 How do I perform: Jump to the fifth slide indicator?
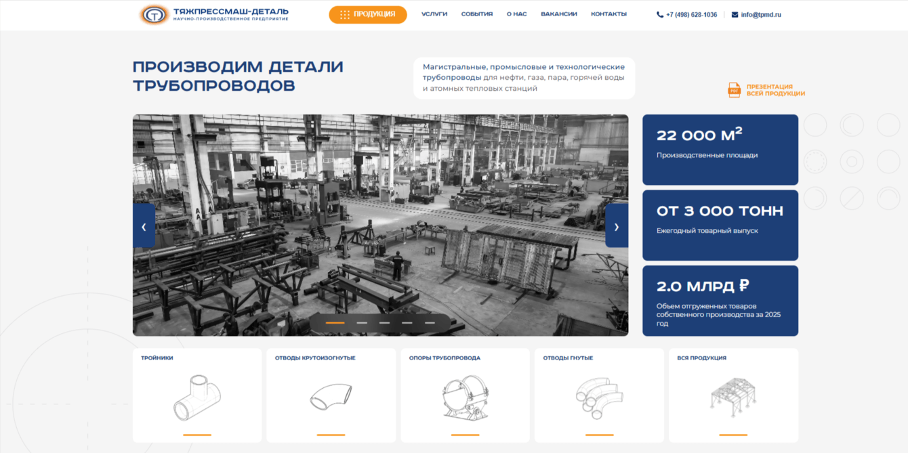[430, 323]
